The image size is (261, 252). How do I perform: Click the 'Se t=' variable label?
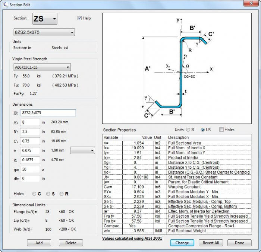(108, 202)
